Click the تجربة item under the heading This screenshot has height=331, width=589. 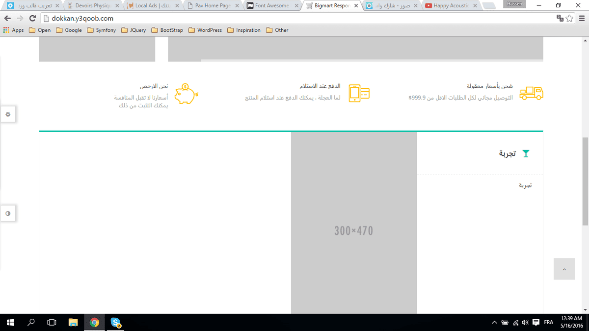(x=526, y=185)
